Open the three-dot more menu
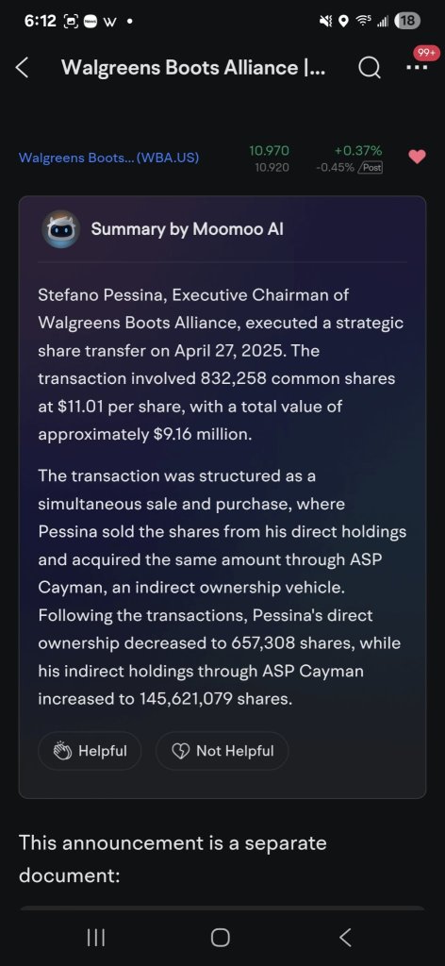 click(x=417, y=68)
